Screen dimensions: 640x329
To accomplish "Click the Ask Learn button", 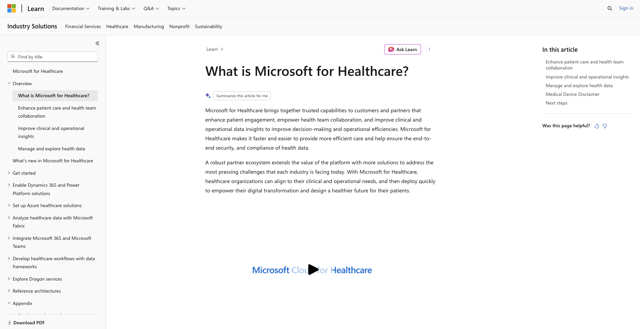I will pos(403,49).
